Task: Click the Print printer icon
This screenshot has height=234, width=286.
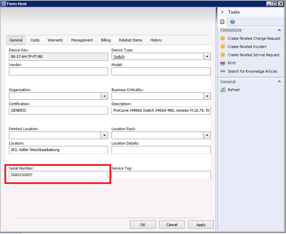Action: tap(222, 63)
